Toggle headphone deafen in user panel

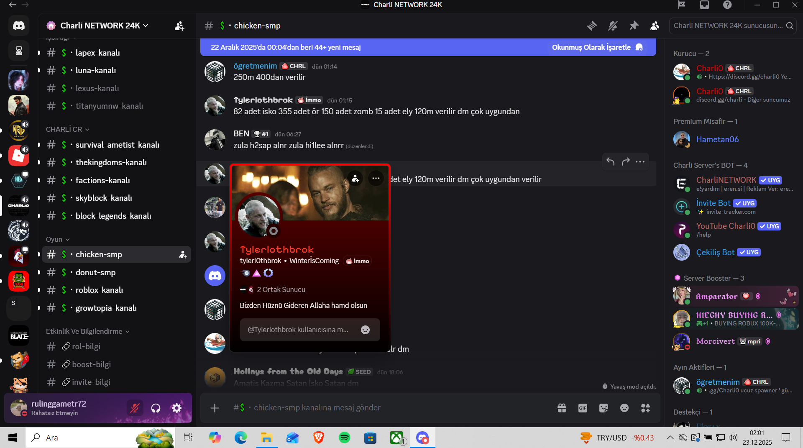[156, 408]
